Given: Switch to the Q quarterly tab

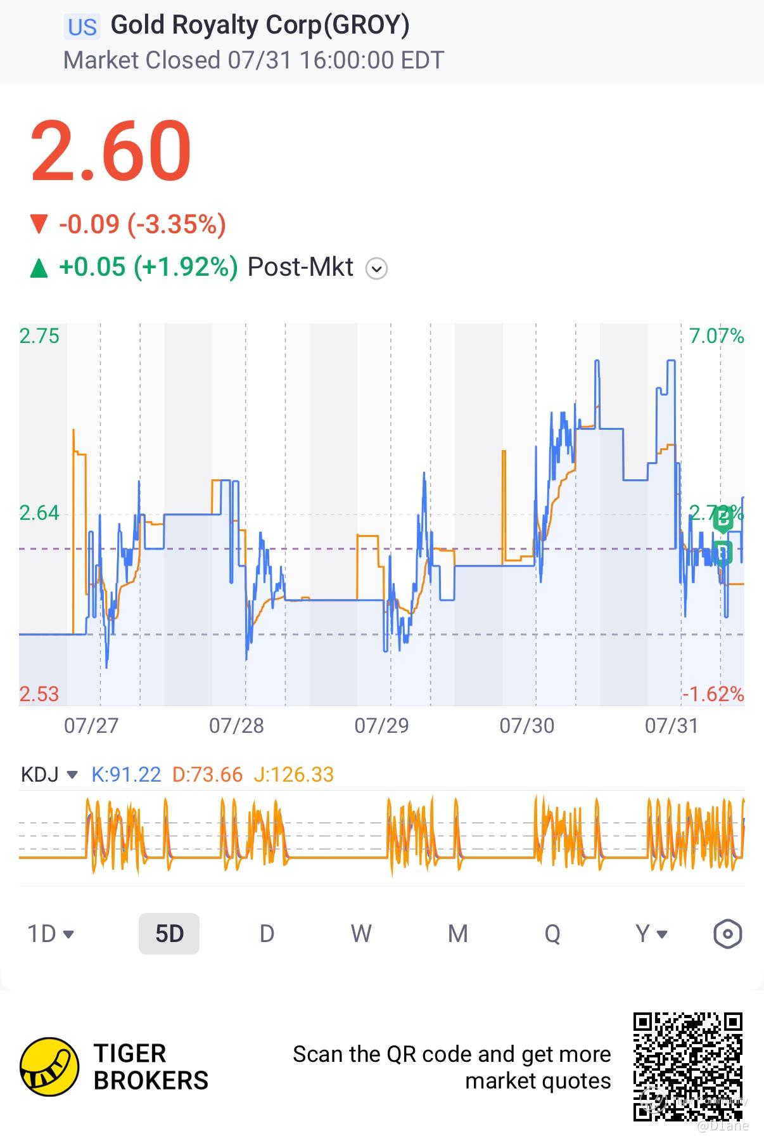Looking at the screenshot, I should (552, 933).
